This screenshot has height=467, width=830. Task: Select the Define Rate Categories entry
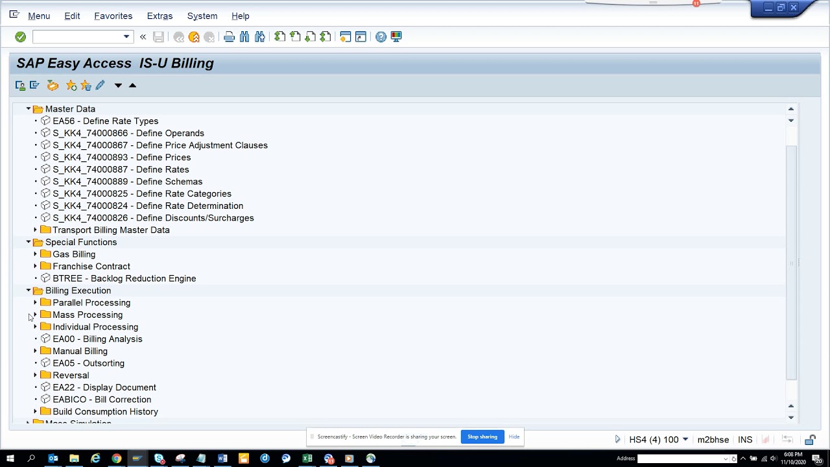142,194
